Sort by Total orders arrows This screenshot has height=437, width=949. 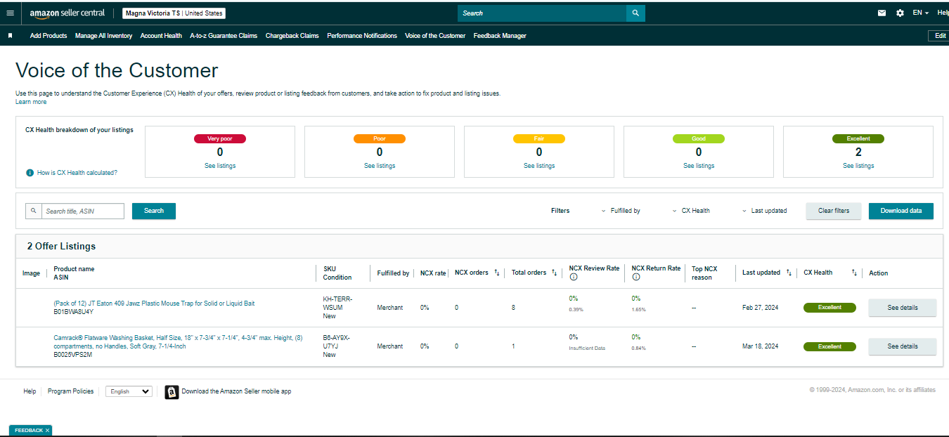coord(554,273)
